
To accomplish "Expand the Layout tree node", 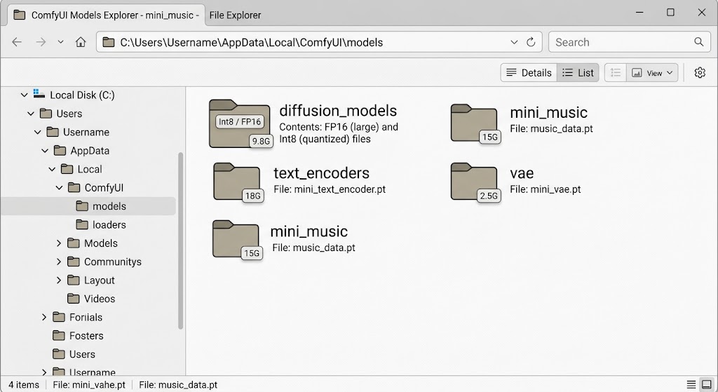I will [x=59, y=281].
